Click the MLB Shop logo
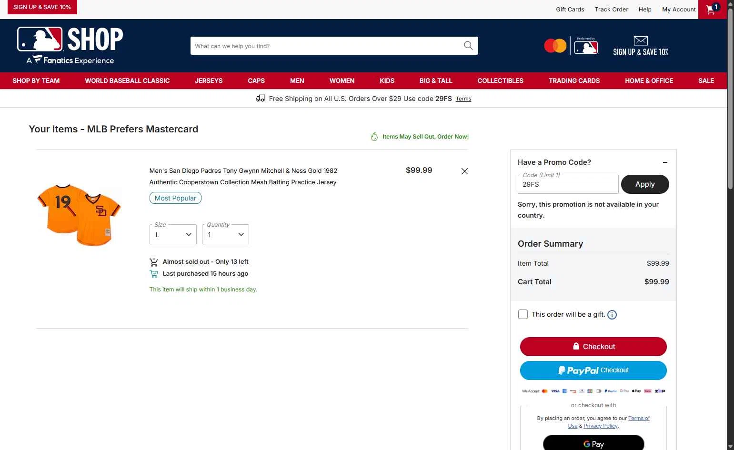The height and width of the screenshot is (450, 734). [70, 45]
